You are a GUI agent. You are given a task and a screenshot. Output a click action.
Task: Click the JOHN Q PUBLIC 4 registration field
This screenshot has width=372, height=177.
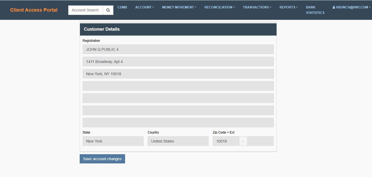pos(178,49)
